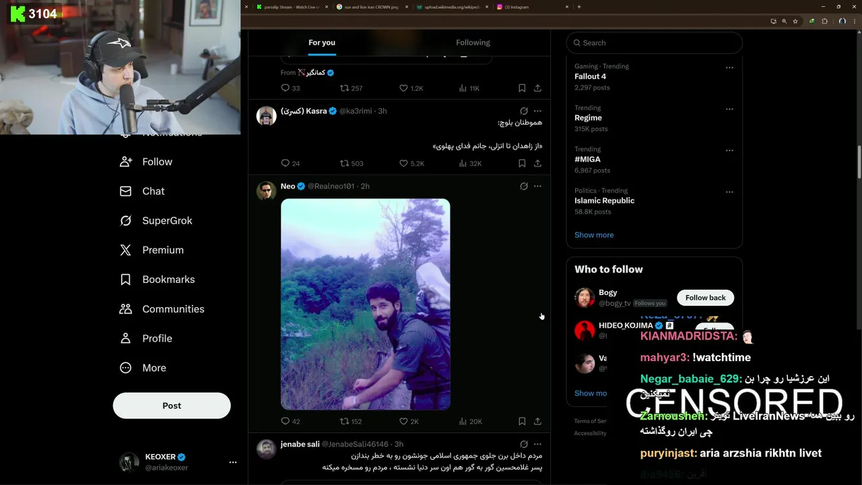Open options for #MIGA trend
Viewport: 862px width, 485px height.
(x=729, y=150)
